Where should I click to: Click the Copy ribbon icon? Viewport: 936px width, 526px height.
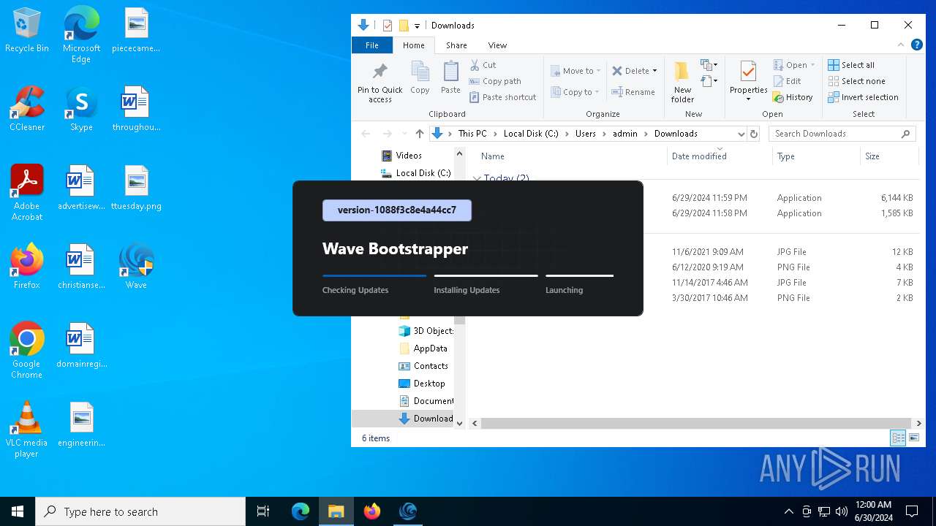(420, 77)
